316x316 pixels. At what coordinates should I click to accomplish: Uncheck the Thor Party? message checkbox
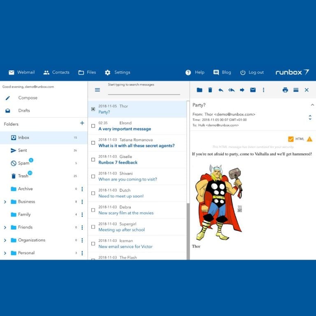point(93,109)
